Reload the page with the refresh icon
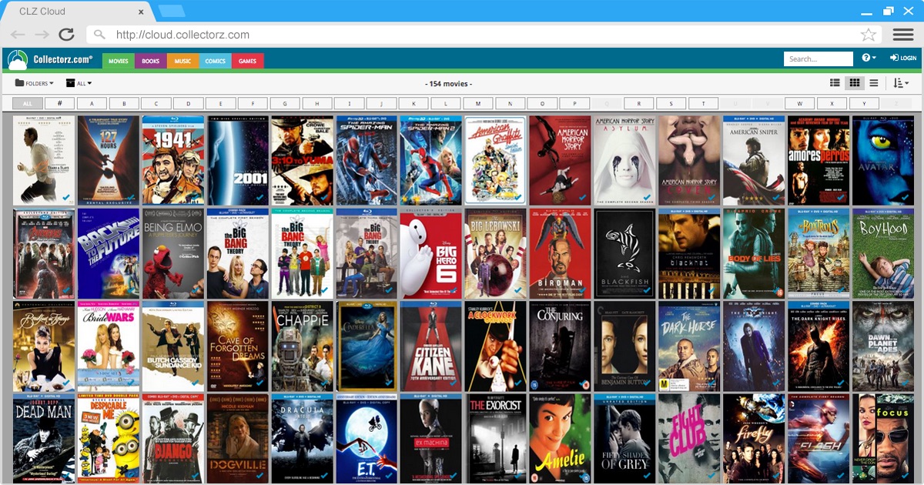 [66, 35]
